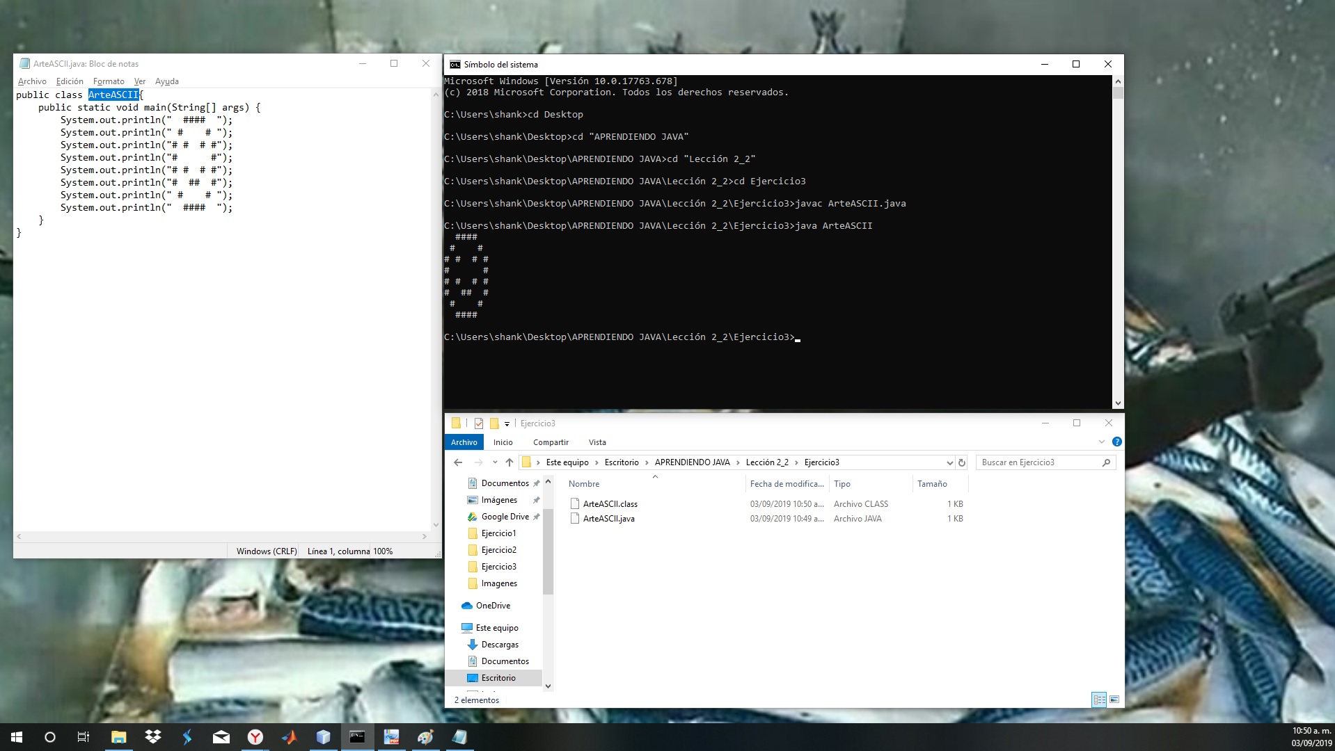Launch VirtualBox from the taskbar
Viewport: 1335px width, 751px height.
[x=323, y=736]
